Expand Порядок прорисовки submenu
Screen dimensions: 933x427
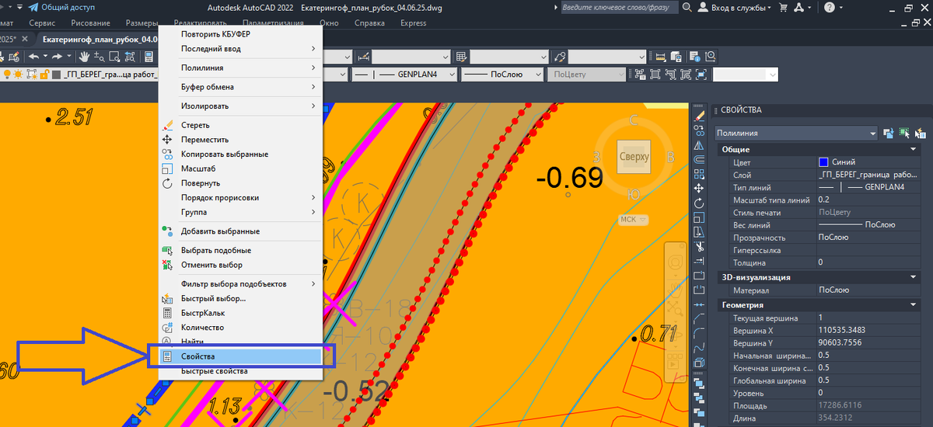coord(241,197)
